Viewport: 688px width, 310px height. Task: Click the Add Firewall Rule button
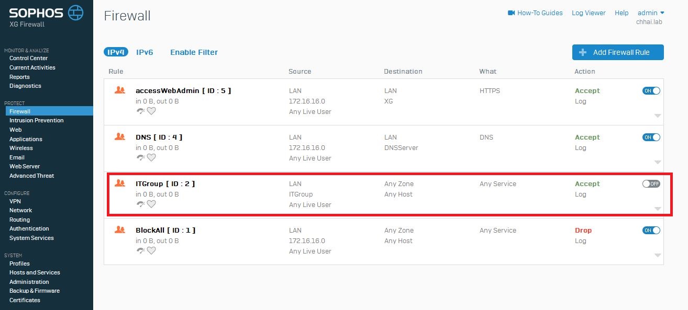click(x=618, y=52)
